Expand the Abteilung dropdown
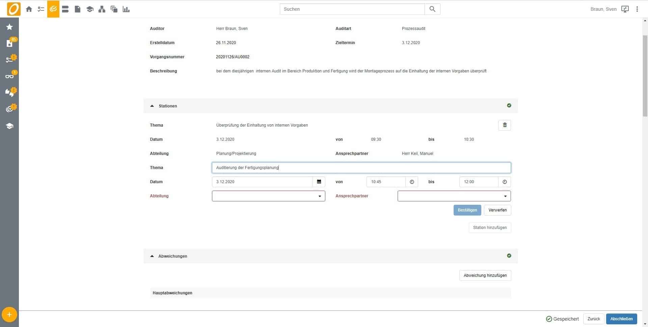This screenshot has height=327, width=648. click(x=268, y=196)
